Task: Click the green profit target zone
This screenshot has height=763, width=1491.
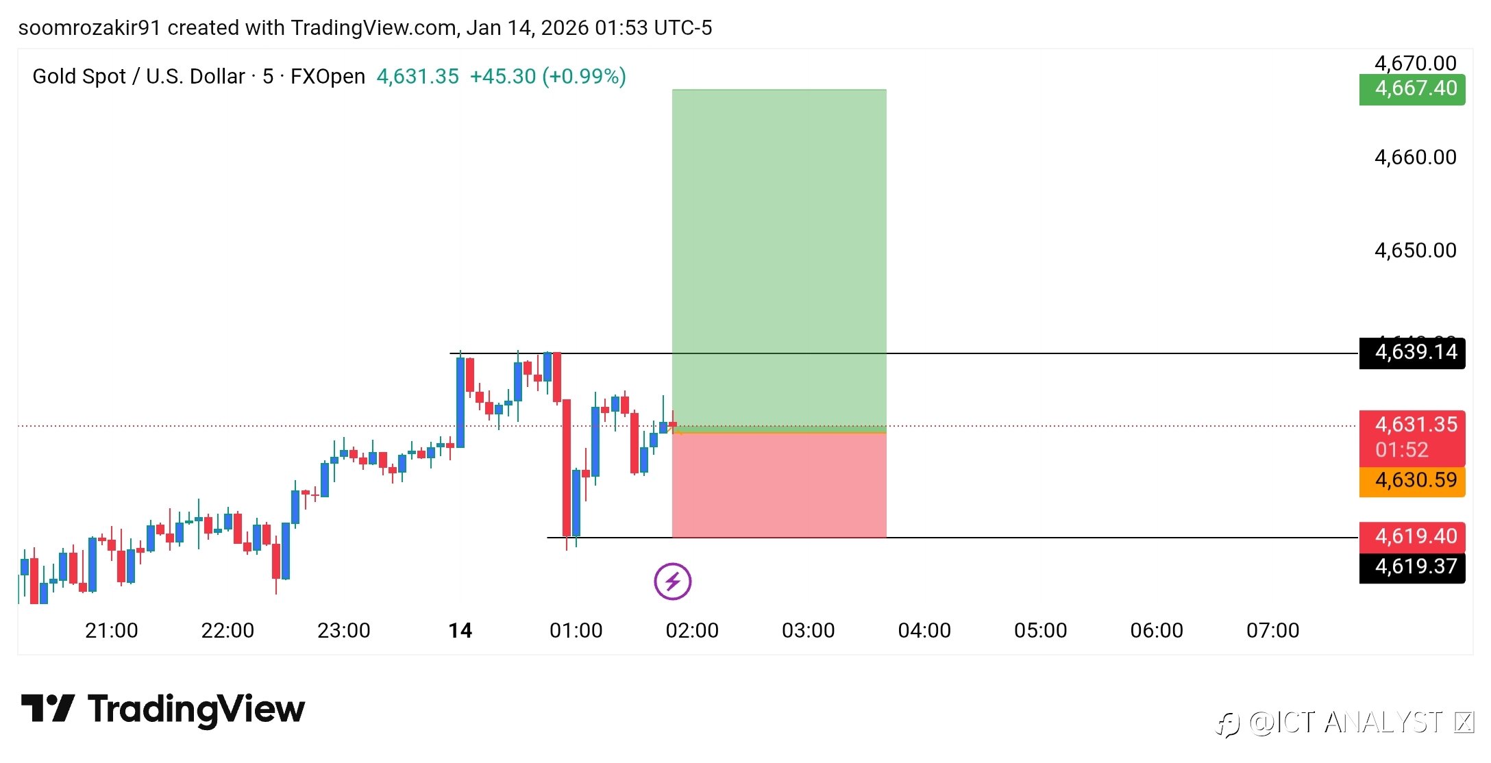Action: [779, 253]
